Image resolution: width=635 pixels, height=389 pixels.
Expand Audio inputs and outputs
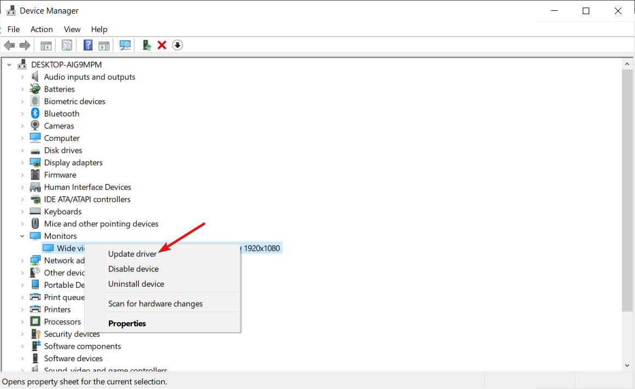tap(22, 77)
